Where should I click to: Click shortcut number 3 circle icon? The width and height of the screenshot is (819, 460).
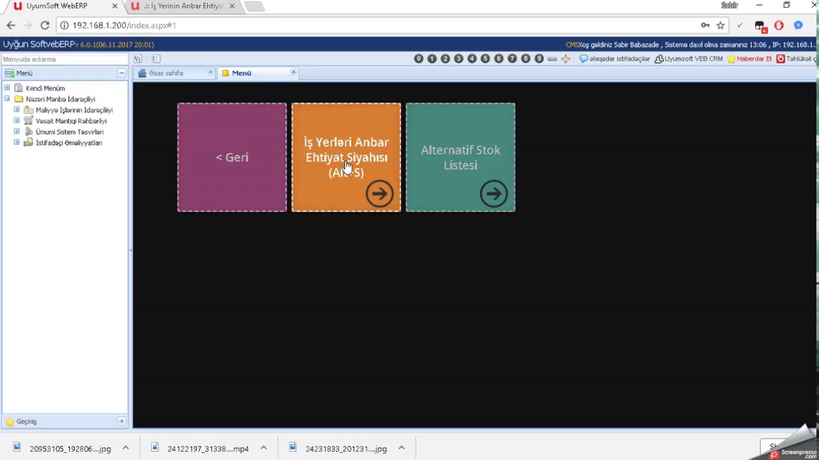pos(459,59)
